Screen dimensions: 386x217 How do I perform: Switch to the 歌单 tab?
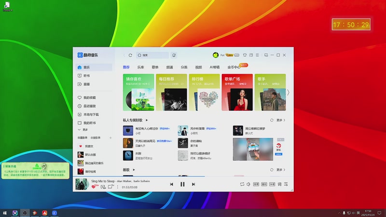(x=155, y=67)
